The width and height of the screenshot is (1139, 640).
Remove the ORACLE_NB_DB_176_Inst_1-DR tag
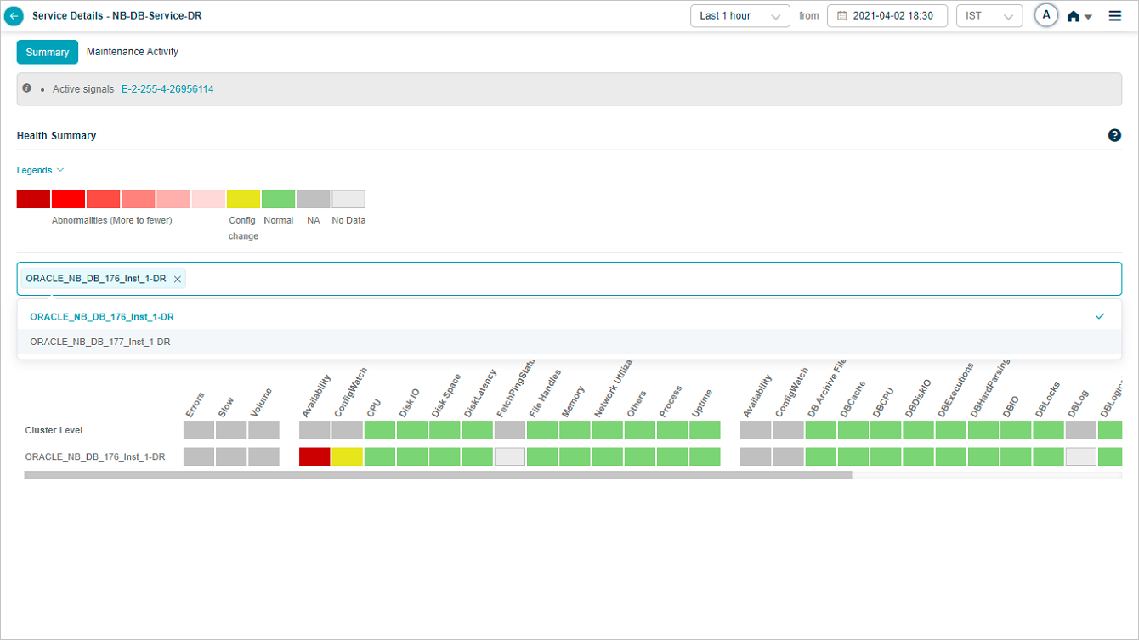pyautogui.click(x=178, y=279)
